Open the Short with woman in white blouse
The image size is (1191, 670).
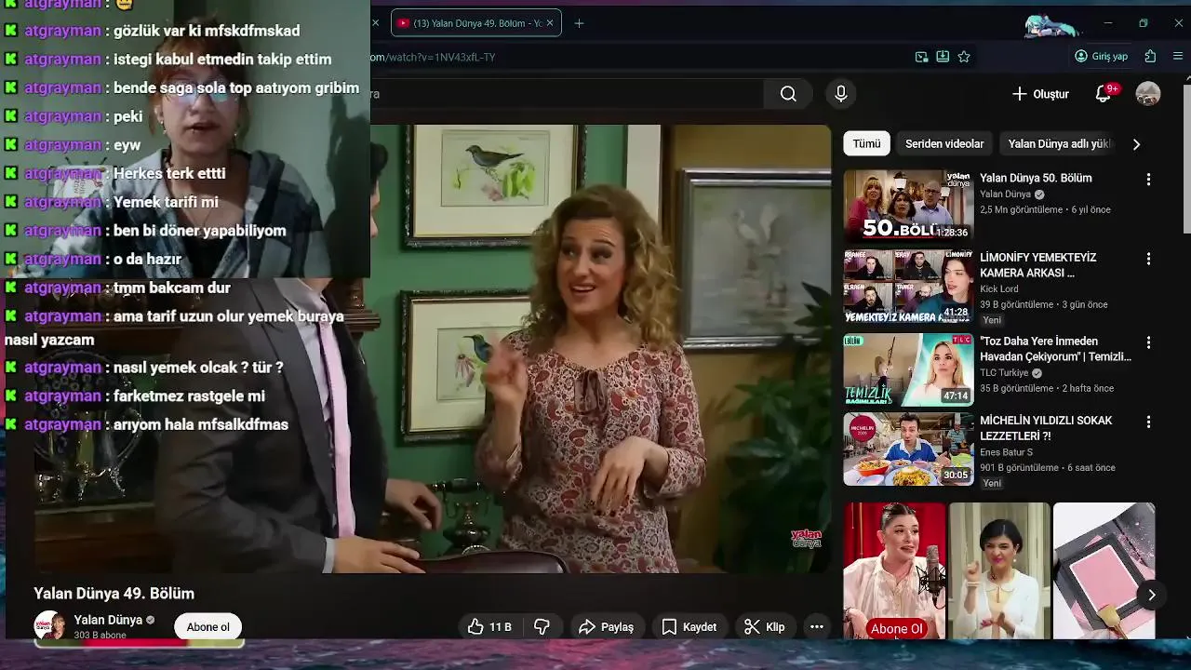pos(999,570)
